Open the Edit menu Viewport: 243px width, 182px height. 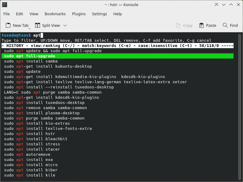point(19,14)
